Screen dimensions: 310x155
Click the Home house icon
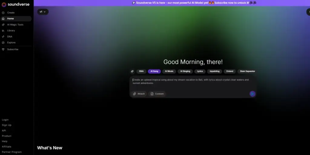pyautogui.click(x=3, y=18)
